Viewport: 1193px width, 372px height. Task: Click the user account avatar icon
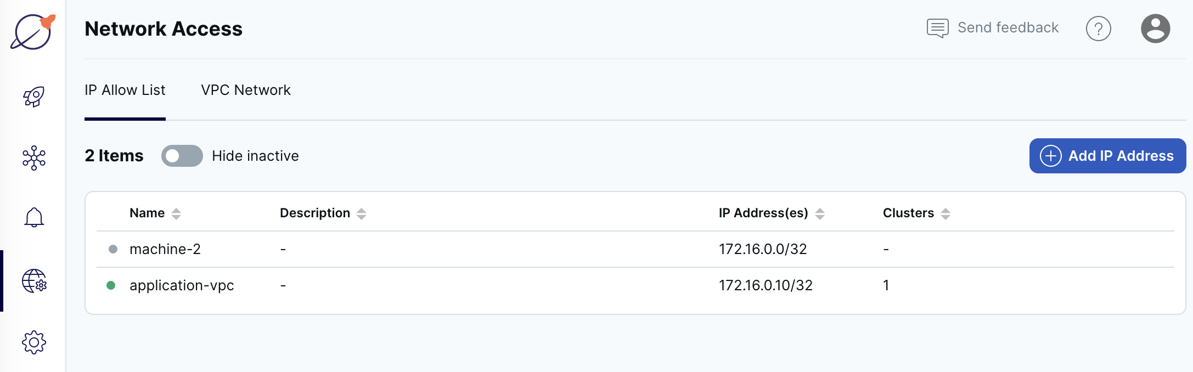click(1155, 29)
